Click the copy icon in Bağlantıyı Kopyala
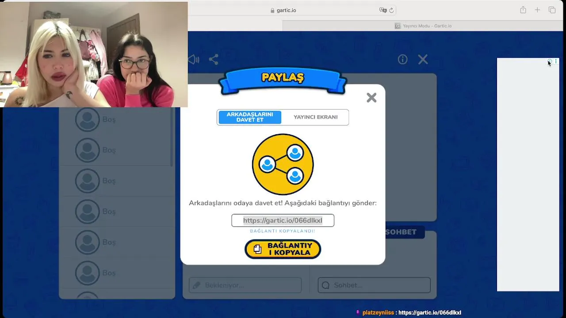The width and height of the screenshot is (566, 318). click(257, 249)
